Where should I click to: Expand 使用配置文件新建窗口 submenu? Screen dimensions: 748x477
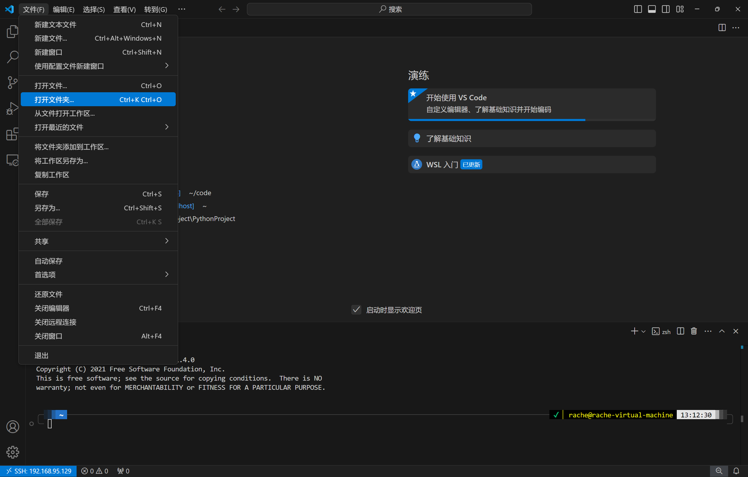coord(98,66)
